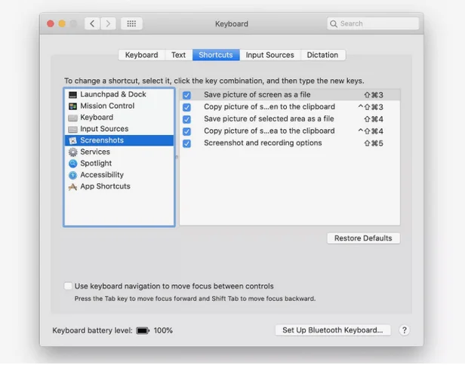Select the Mission Control sidebar icon
Image resolution: width=465 pixels, height=365 pixels.
[x=72, y=106]
